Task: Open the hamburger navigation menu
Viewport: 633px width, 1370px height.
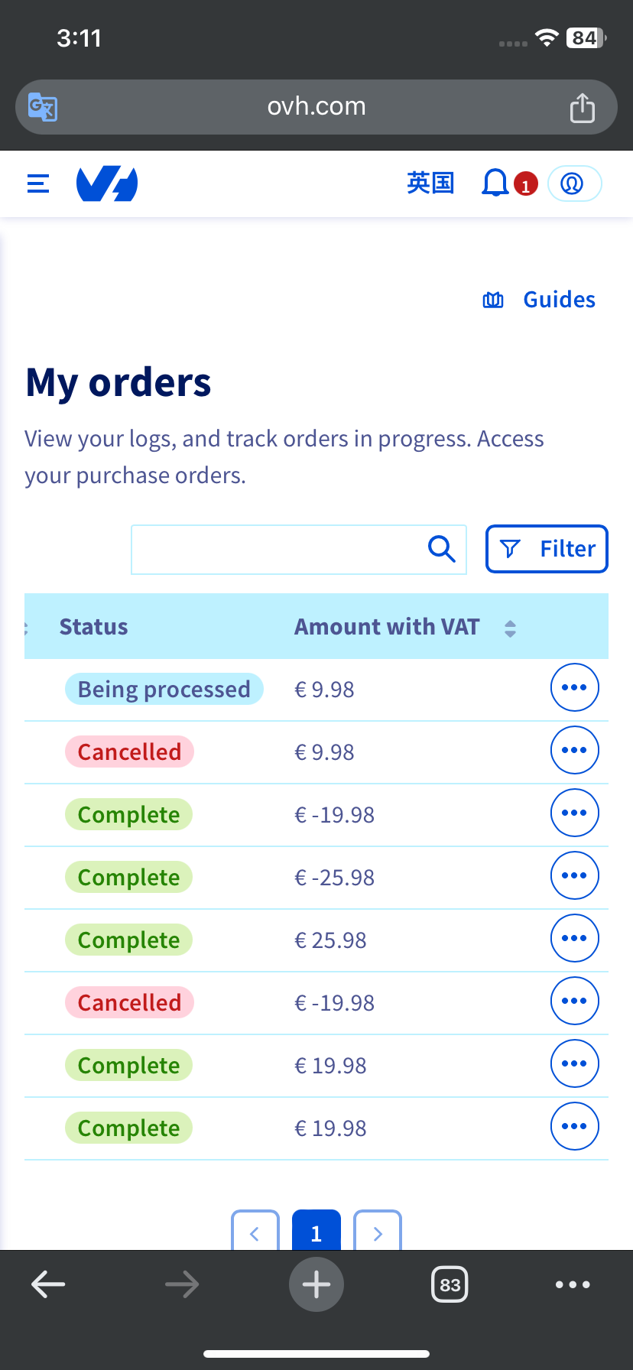Action: click(x=38, y=183)
